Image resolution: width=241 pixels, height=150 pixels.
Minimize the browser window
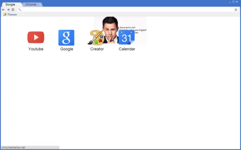pos(229,2)
